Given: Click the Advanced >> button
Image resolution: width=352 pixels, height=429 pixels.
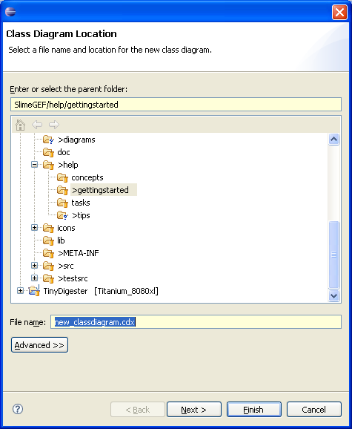Looking at the screenshot, I should [39, 345].
